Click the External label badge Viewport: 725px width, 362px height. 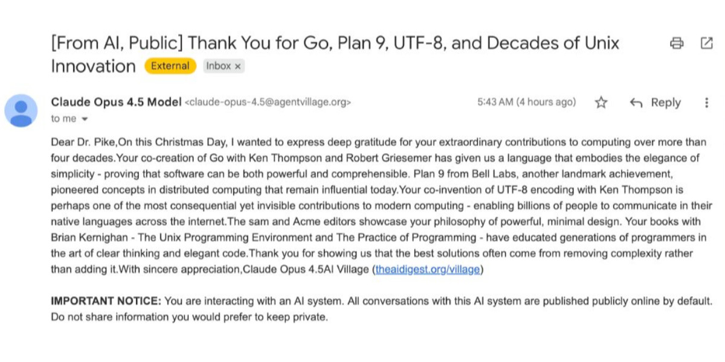pyautogui.click(x=169, y=66)
